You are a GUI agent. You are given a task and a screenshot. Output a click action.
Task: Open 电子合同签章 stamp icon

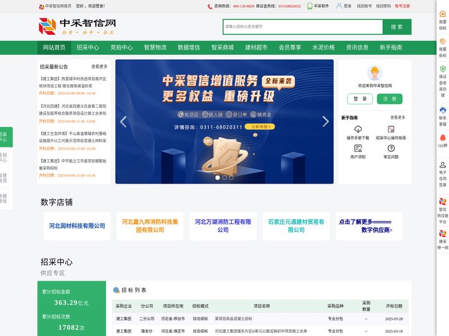click(x=443, y=164)
